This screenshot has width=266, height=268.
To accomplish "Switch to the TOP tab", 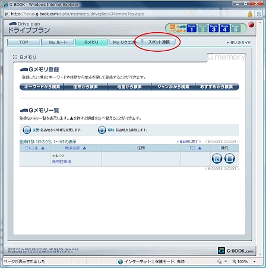I will tap(24, 42).
